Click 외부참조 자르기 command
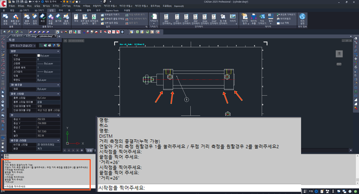The height and width of the screenshot is (194, 359). point(110,15)
